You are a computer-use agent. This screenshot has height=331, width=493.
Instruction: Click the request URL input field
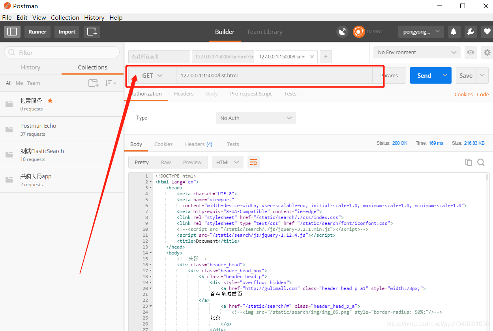(274, 75)
